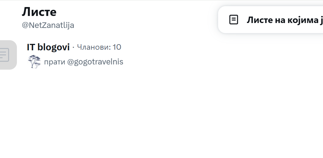Click the @NetZanatlija handle under Листе

tap(48, 25)
